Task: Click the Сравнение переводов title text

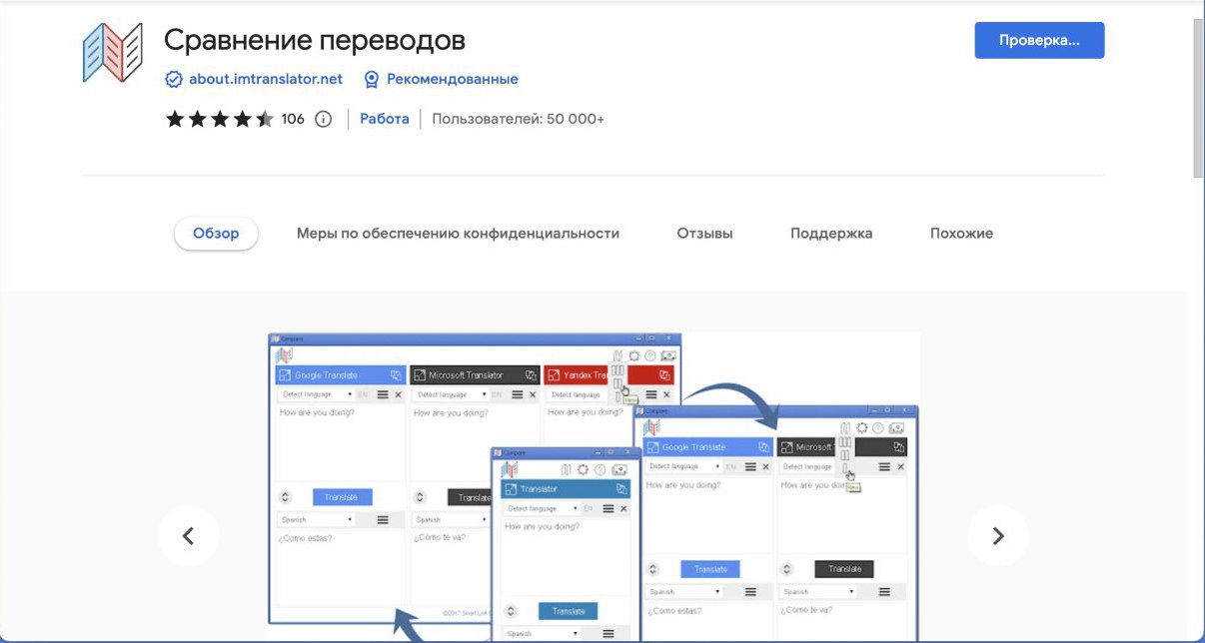Action: pos(315,40)
